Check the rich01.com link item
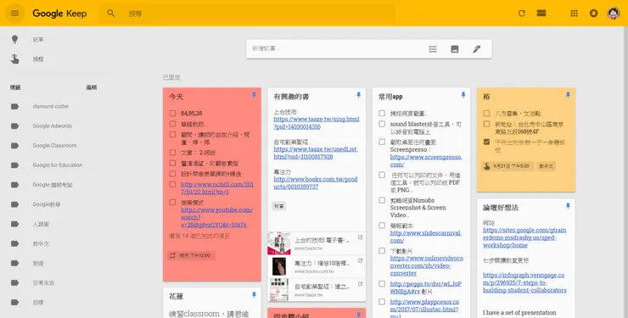Image resolution: width=628 pixels, height=318 pixels. tap(172, 184)
